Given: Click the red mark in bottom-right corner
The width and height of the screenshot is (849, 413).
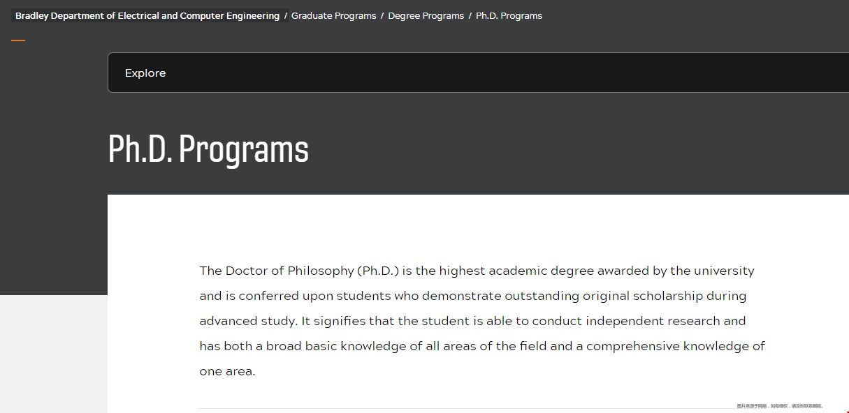Looking at the screenshot, I should pos(847,412).
